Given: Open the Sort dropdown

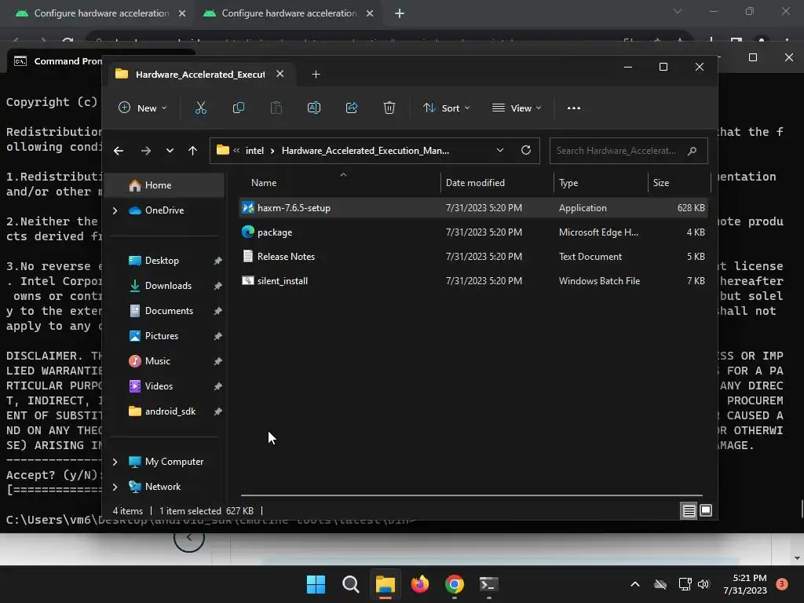Looking at the screenshot, I should [x=446, y=108].
